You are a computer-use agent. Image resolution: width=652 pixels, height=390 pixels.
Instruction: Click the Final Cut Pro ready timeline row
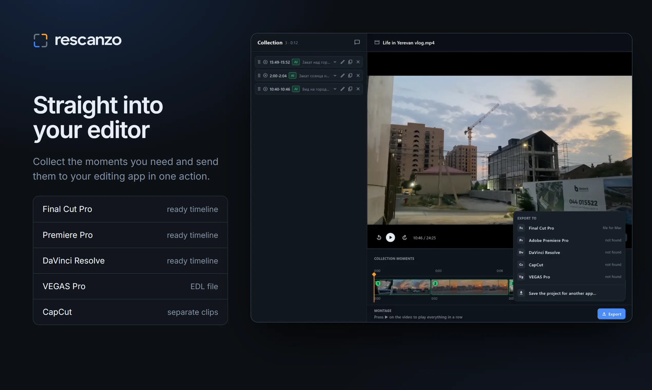[130, 209]
